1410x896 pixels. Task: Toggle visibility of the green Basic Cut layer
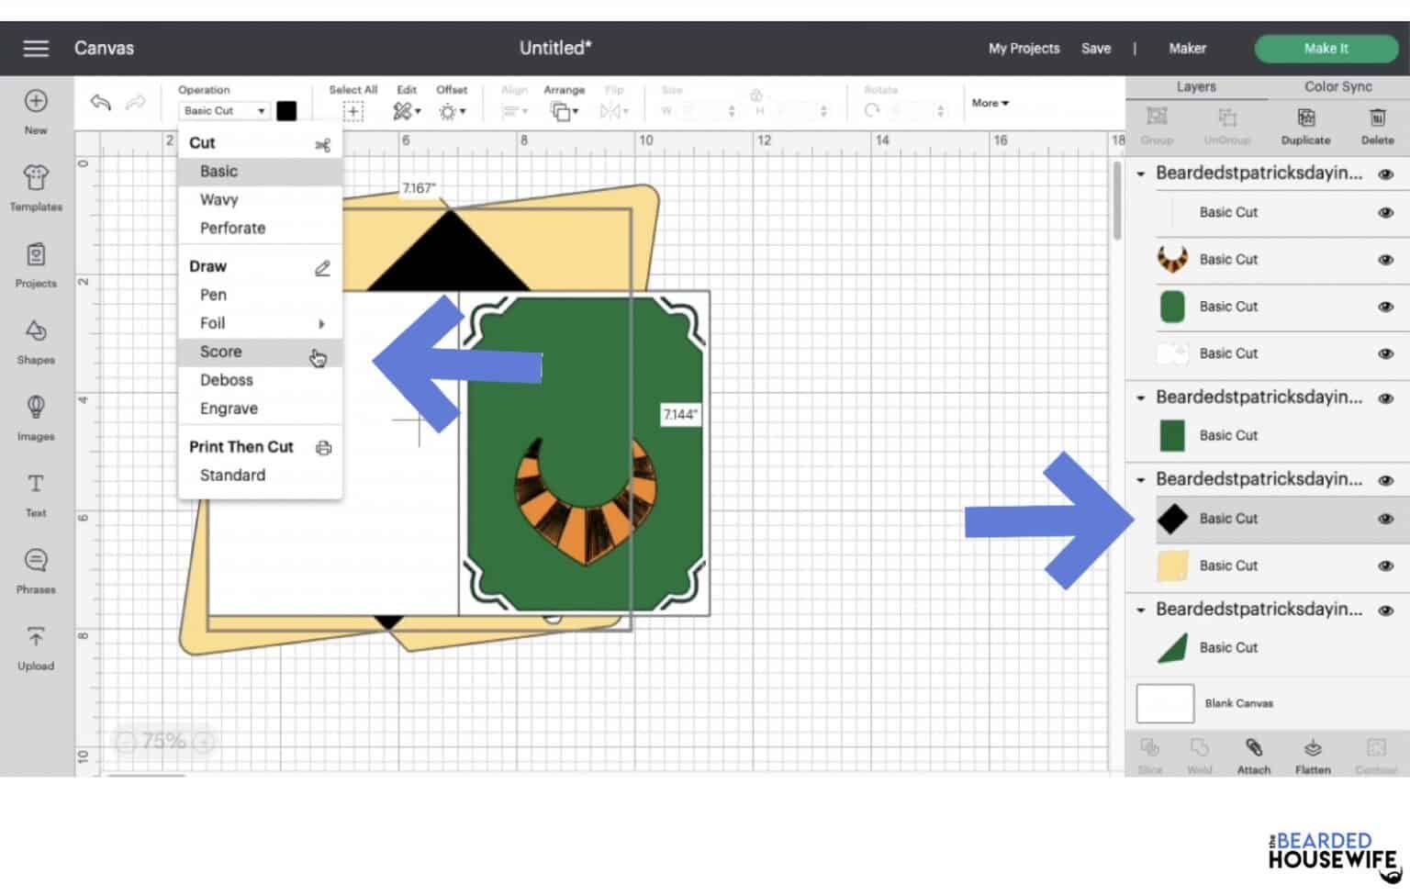[1387, 306]
